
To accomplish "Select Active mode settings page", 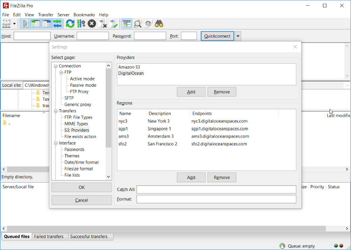I will pyautogui.click(x=82, y=79).
